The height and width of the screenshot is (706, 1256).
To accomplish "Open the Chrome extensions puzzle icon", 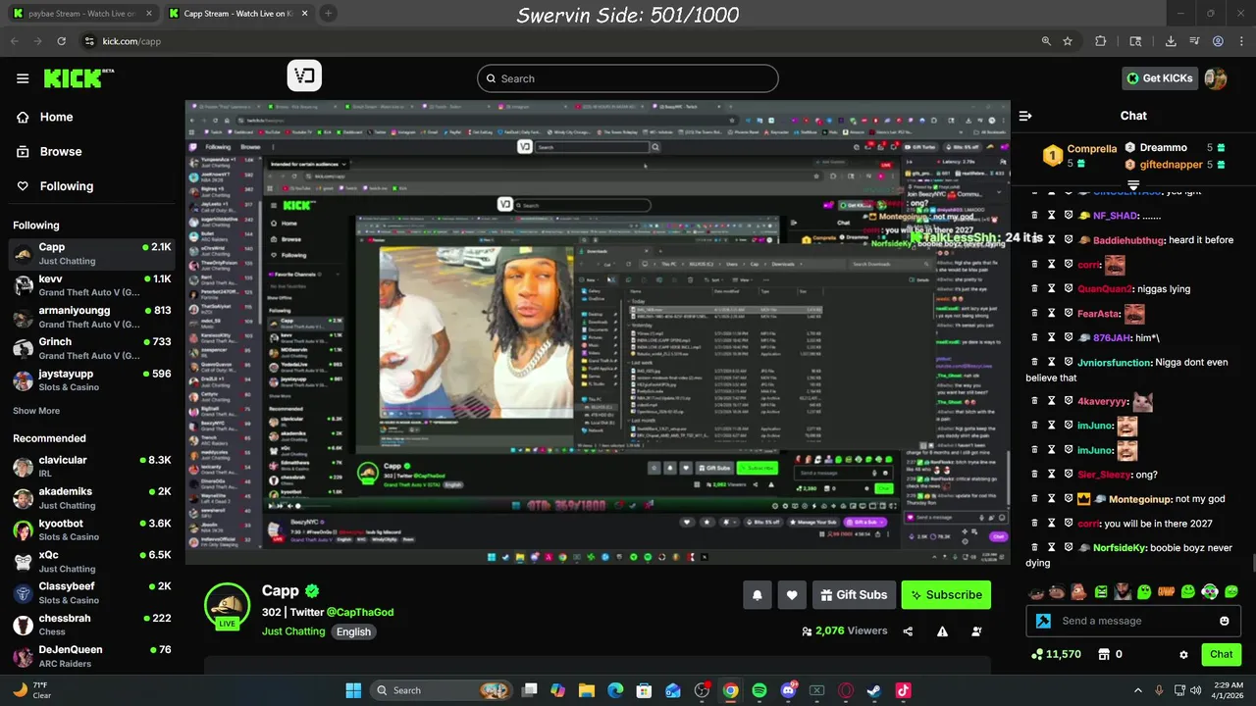I will (1101, 41).
